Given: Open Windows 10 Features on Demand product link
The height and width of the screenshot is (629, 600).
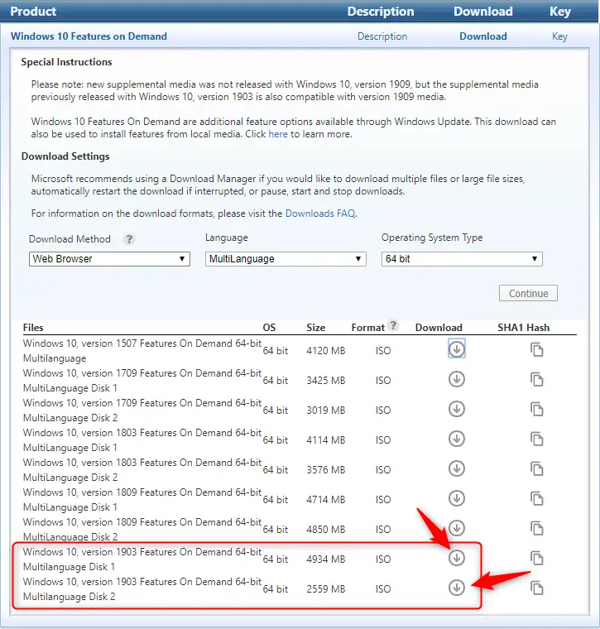Looking at the screenshot, I should coord(89,36).
